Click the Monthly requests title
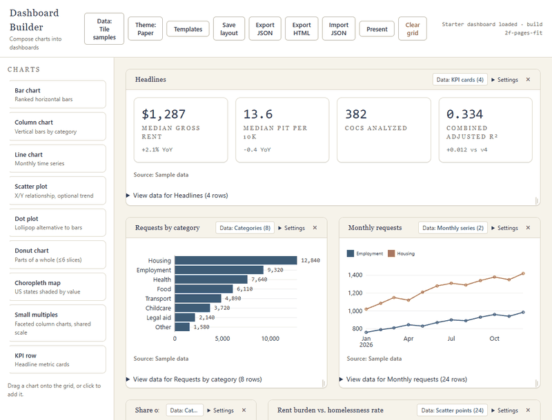 pyautogui.click(x=375, y=228)
